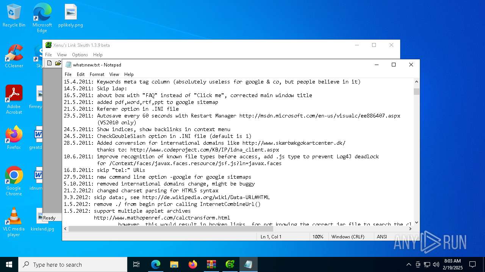Open the network icon in system tray
Viewport: 485px width, 272px height.
[x=427, y=264]
